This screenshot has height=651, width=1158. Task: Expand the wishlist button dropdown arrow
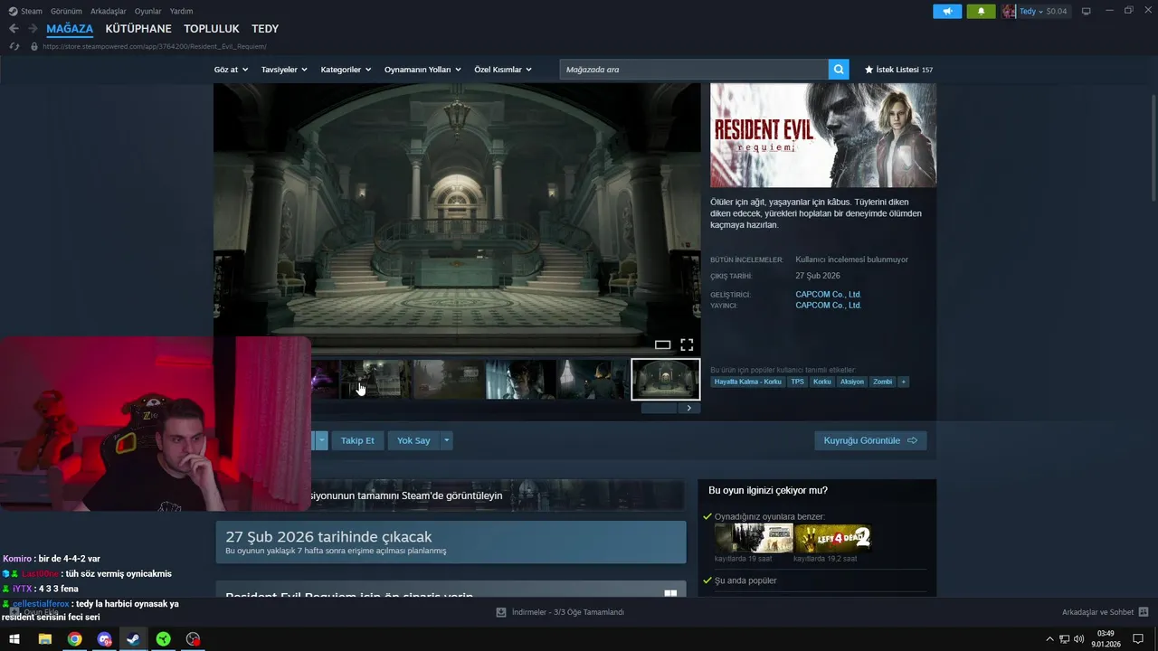[x=321, y=440]
